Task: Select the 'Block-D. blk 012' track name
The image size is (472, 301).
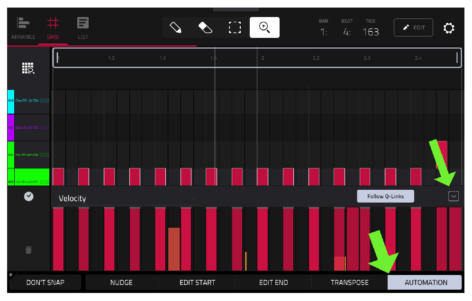Action: (x=27, y=127)
